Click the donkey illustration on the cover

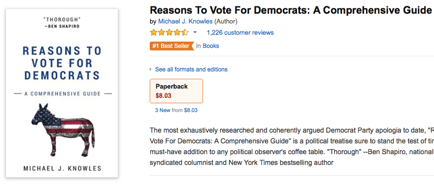click(x=63, y=130)
